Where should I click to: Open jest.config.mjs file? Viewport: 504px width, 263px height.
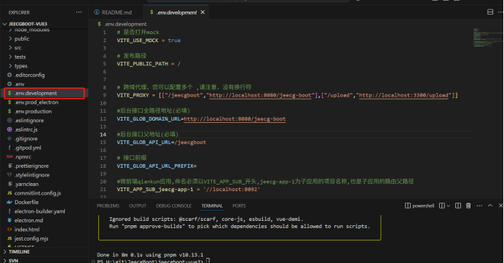[x=31, y=238]
